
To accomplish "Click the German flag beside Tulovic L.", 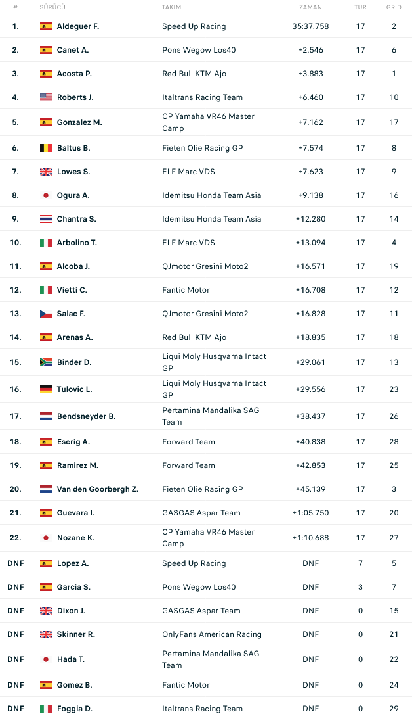I will [45, 389].
